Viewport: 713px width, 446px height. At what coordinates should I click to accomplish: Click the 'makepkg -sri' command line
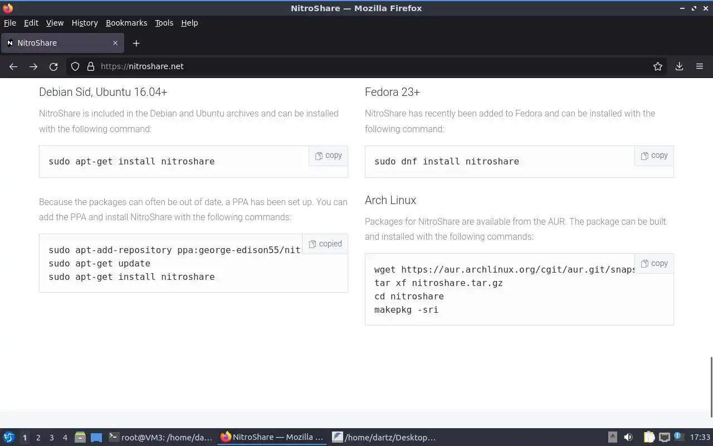406,309
